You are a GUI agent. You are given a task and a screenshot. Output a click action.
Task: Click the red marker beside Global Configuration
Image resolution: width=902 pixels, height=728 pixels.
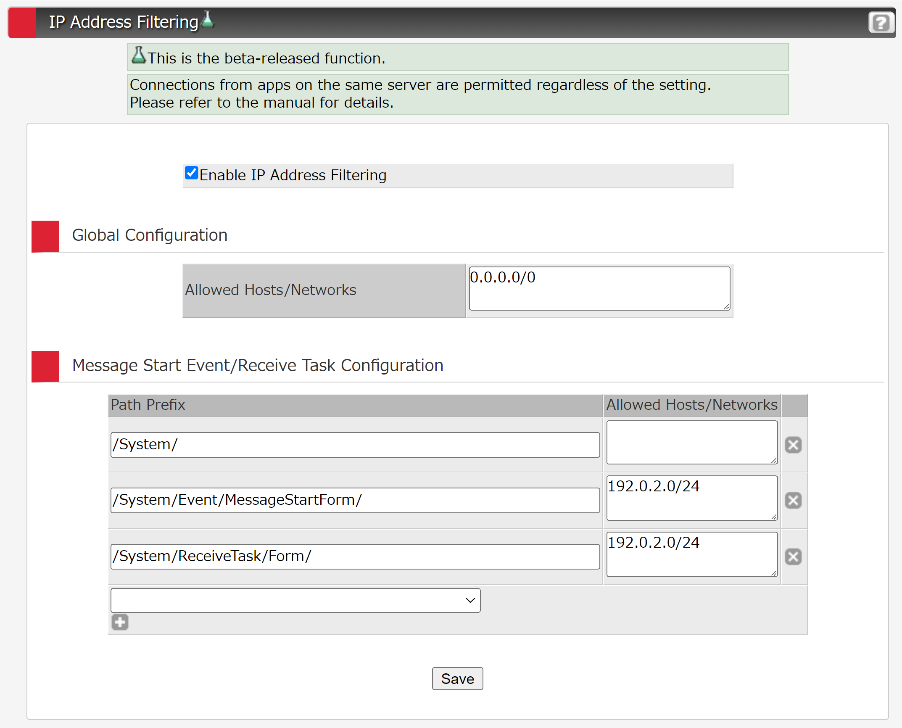[x=45, y=236]
